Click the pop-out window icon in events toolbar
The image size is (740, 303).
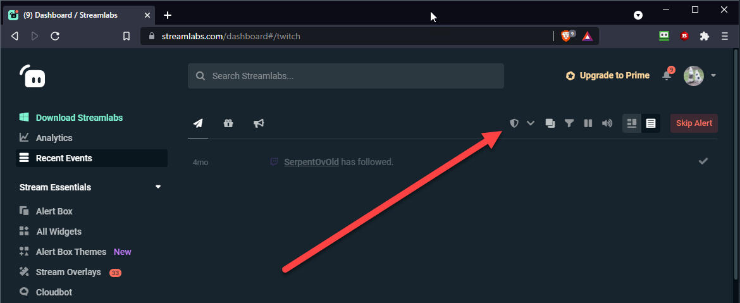click(550, 123)
